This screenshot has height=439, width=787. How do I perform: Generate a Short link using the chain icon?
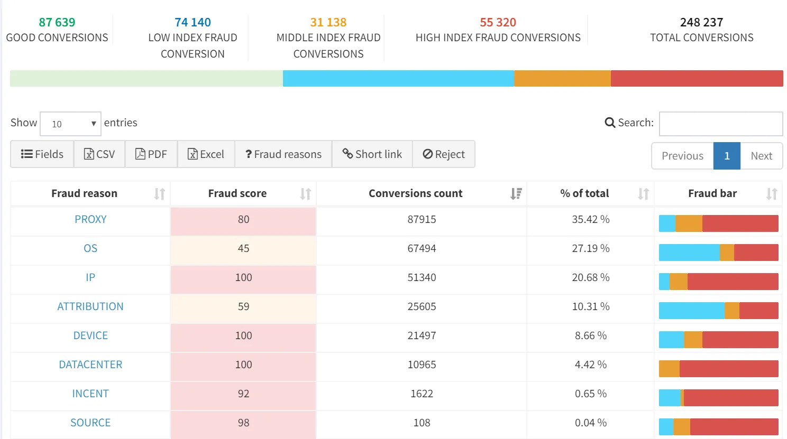coord(347,154)
